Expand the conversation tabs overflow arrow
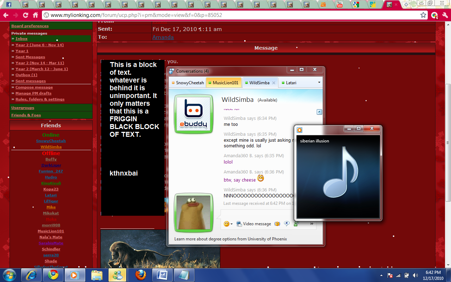Image resolution: width=451 pixels, height=282 pixels. point(319,82)
